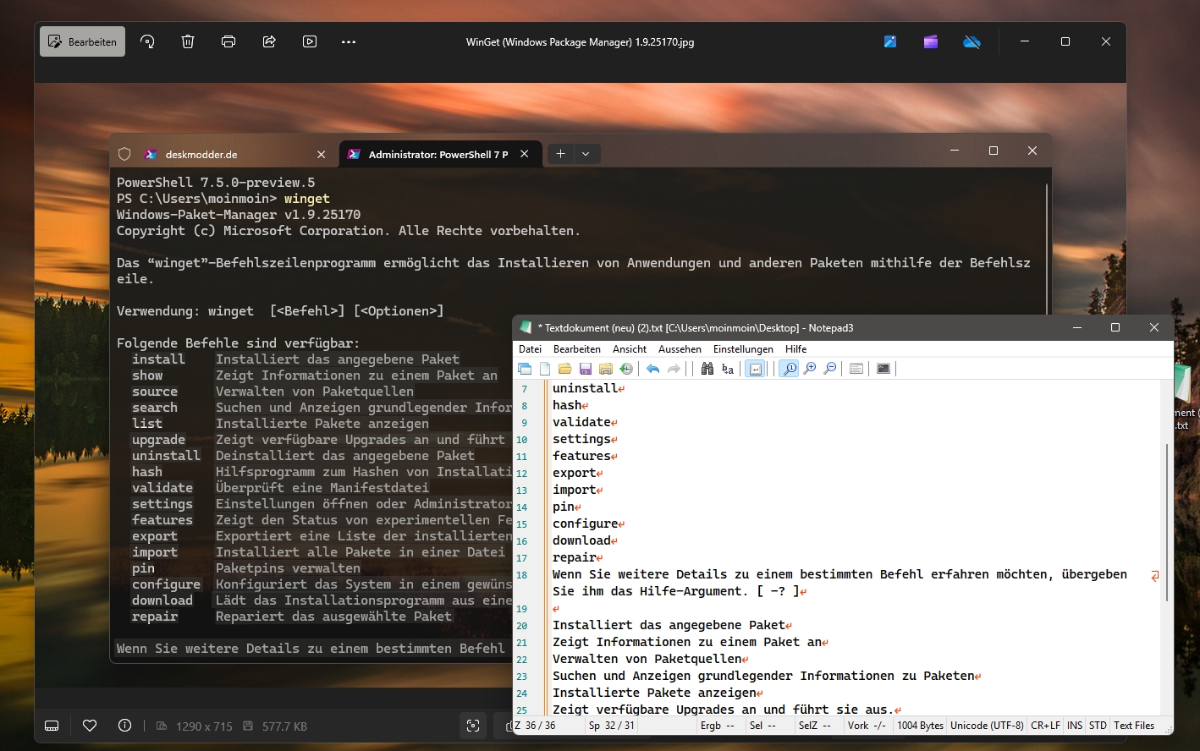Print the WinGet image
The image size is (1200, 751).
(x=228, y=41)
